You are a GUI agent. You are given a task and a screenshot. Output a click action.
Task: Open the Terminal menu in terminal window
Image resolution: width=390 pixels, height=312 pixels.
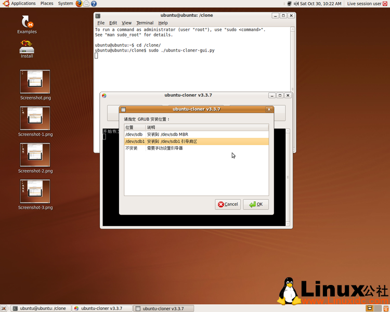point(145,23)
